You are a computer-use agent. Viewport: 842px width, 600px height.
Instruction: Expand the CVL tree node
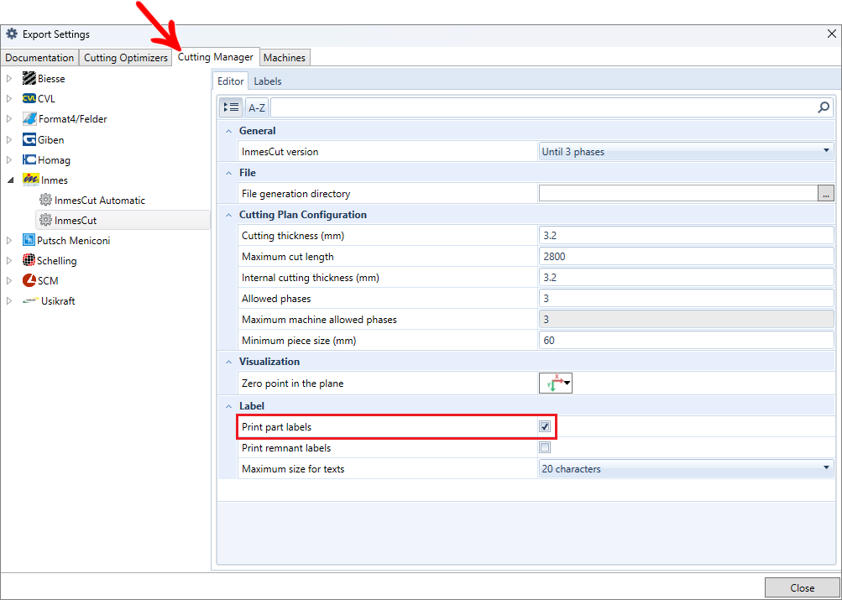(9, 99)
